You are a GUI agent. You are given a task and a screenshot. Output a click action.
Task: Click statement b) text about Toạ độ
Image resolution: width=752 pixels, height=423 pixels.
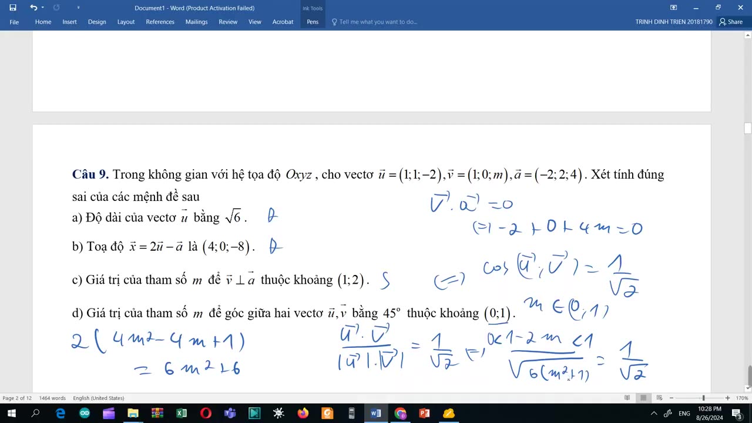(x=164, y=247)
